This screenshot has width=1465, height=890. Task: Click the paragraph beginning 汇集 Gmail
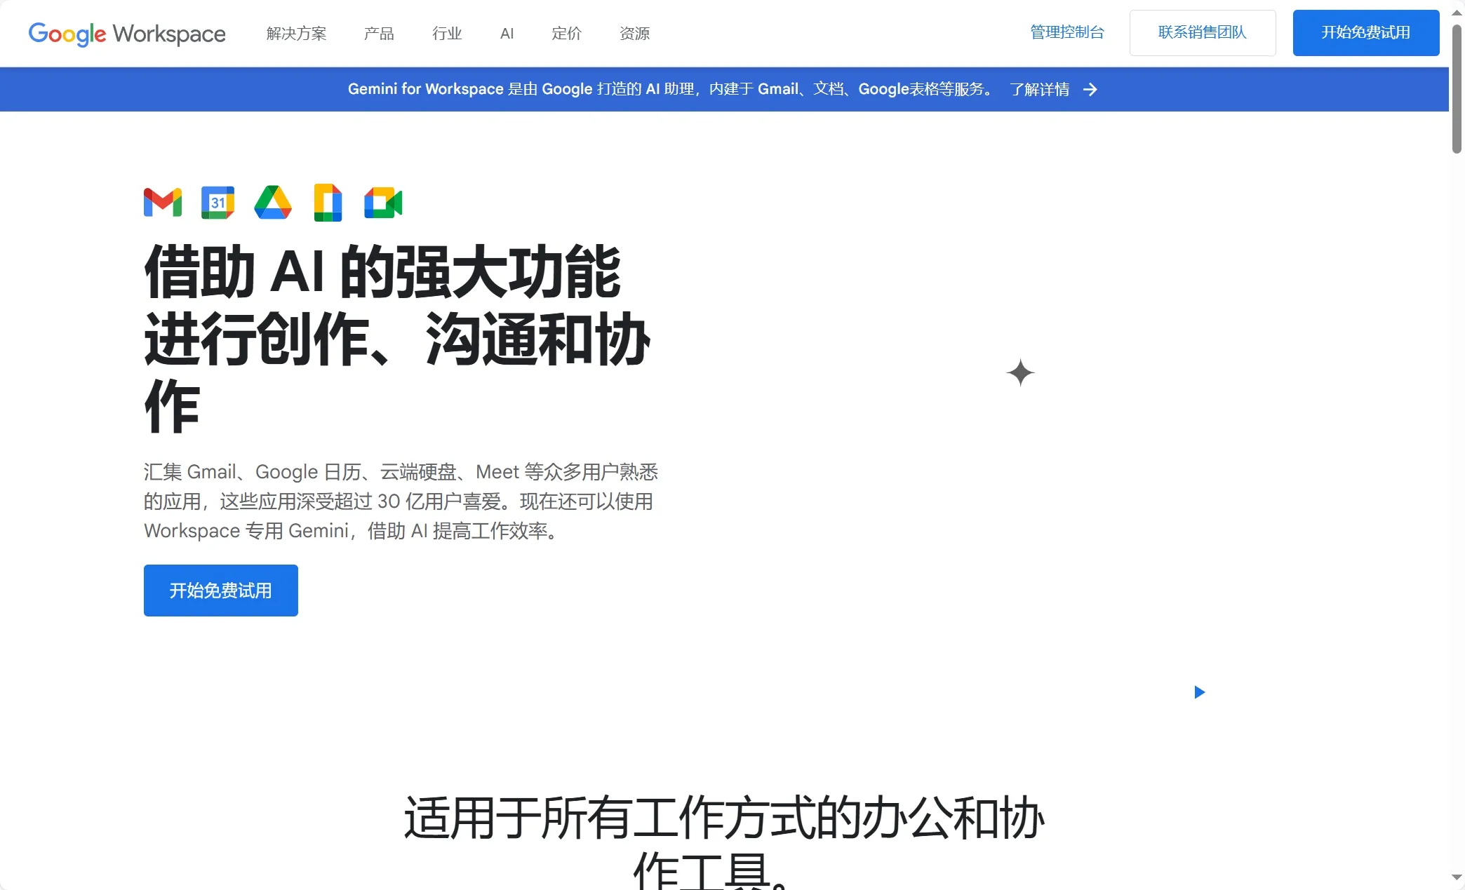click(x=401, y=501)
